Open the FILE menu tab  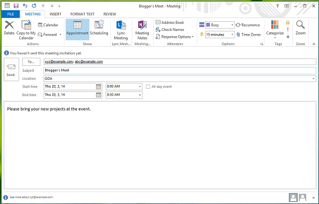(x=11, y=14)
